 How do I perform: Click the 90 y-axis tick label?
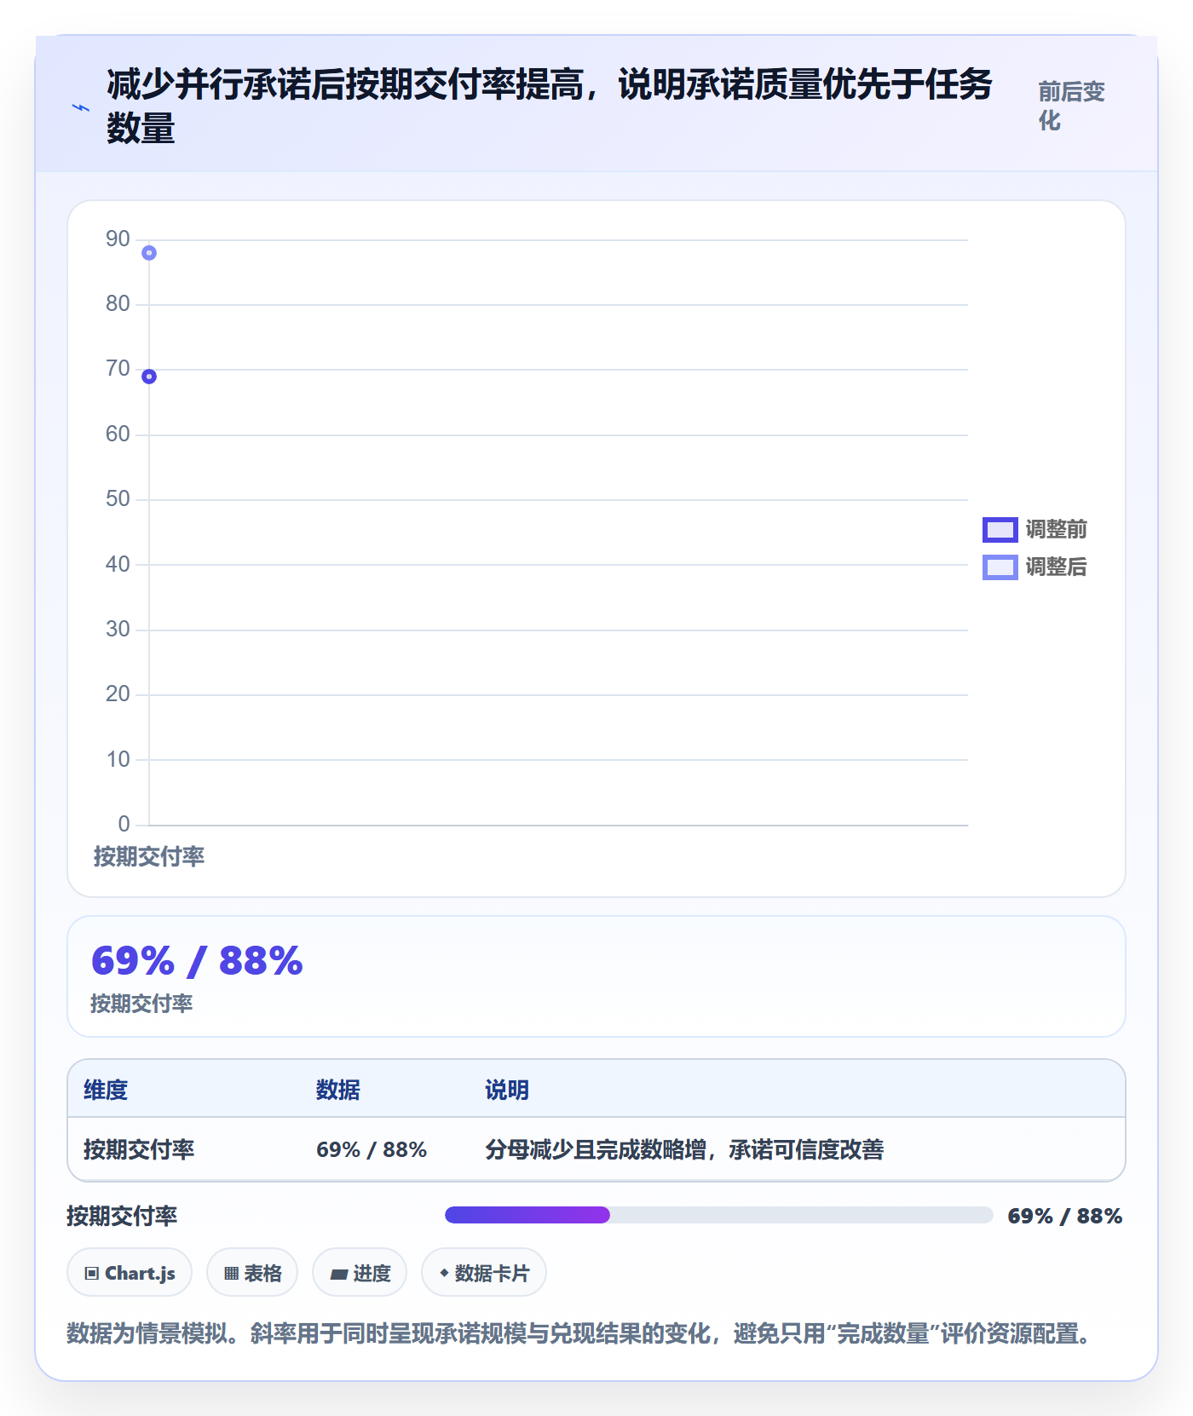coord(118,239)
